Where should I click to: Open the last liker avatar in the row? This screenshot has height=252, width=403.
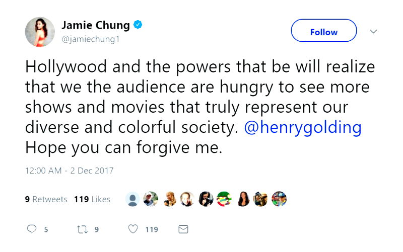tap(279, 199)
